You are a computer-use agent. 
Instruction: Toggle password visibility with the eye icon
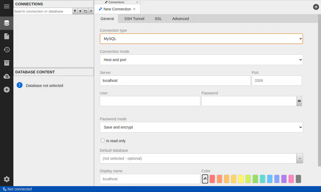click(299, 101)
